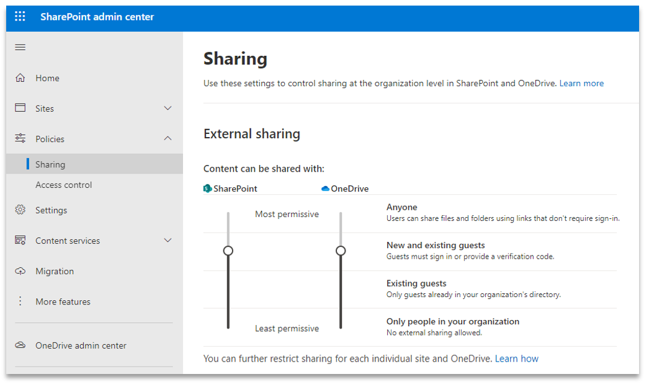The height and width of the screenshot is (387, 649).
Task: Expand the Sites chevron
Action: [x=168, y=109]
